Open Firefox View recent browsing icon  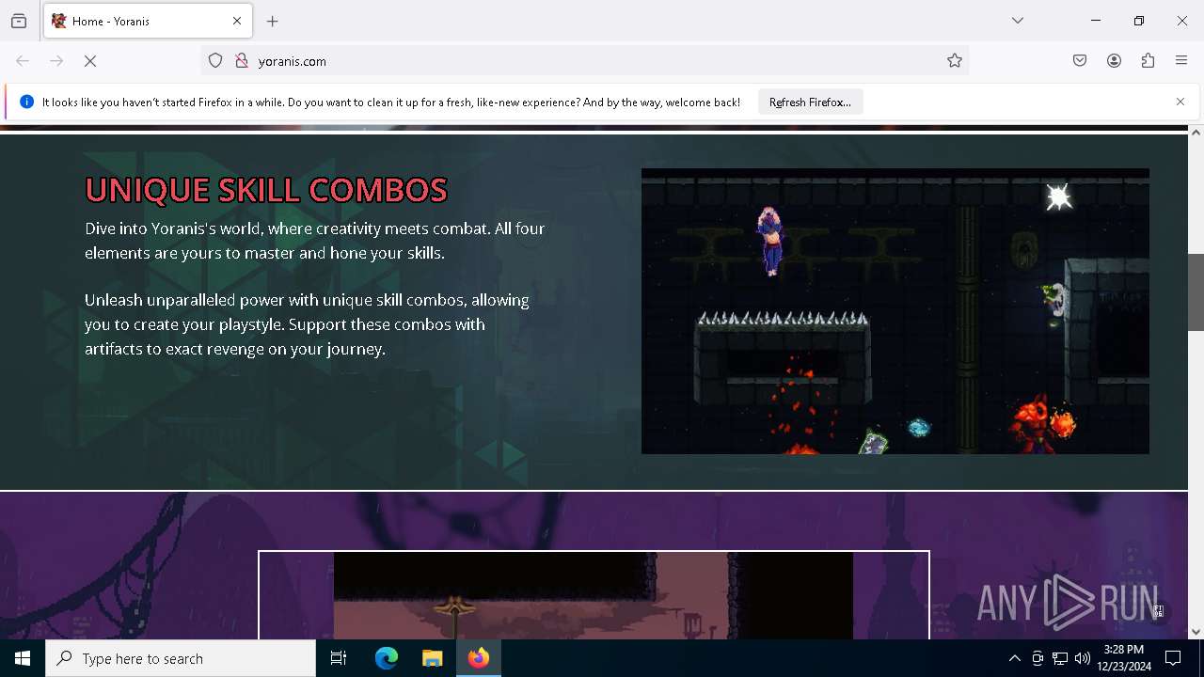pyautogui.click(x=19, y=21)
